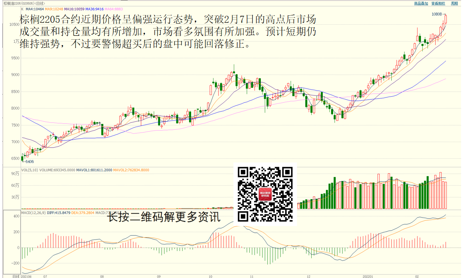This screenshot has width=463, height=278.
Task: Open MACD(12,26,9) indicator parameters
Action: (34, 213)
